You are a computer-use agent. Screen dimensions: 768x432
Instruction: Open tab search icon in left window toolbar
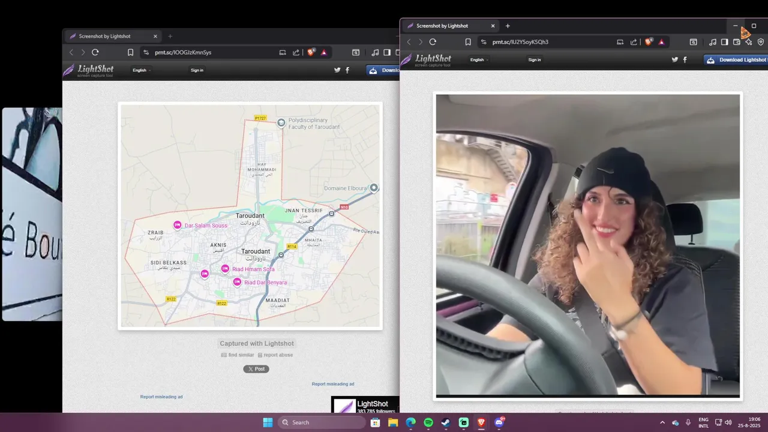click(356, 52)
